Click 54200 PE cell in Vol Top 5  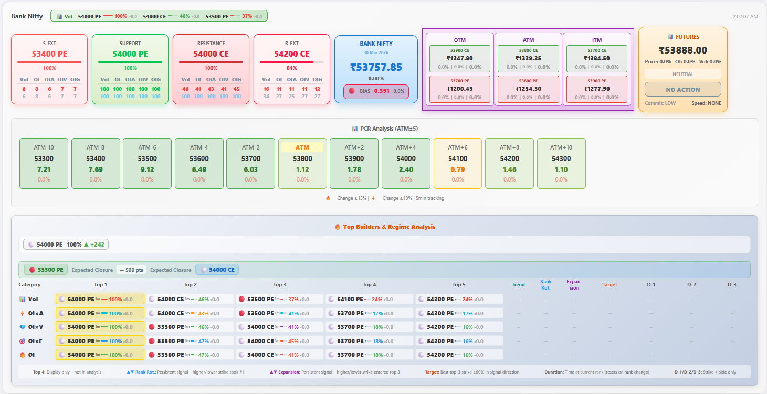tap(459, 299)
